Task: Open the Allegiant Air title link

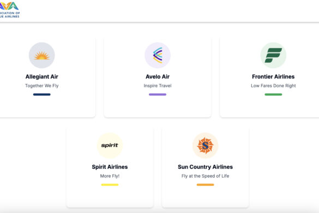Action: (x=41, y=76)
